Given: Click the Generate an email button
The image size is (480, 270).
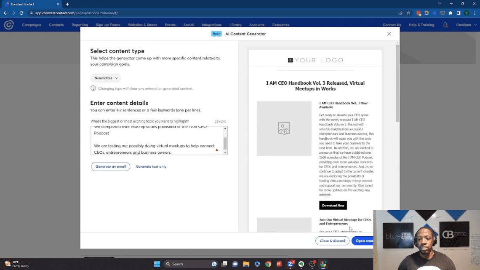Looking at the screenshot, I should point(110,166).
